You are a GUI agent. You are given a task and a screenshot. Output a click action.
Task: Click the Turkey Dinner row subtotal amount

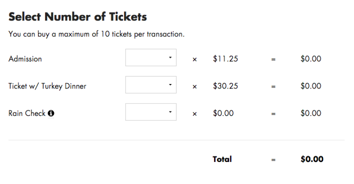click(311, 86)
